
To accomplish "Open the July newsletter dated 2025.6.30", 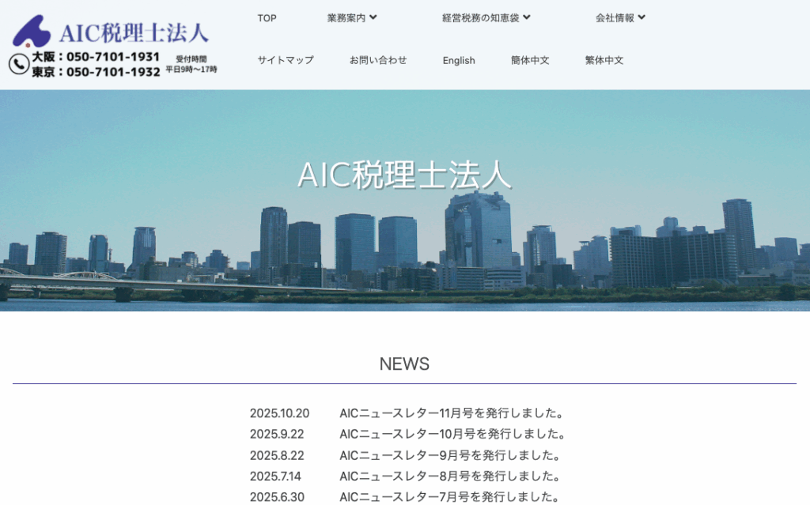I will tap(449, 498).
